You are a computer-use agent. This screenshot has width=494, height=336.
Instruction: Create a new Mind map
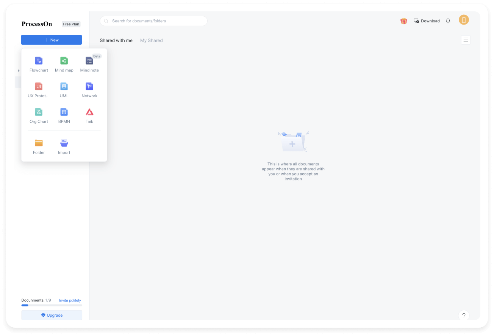point(64,61)
